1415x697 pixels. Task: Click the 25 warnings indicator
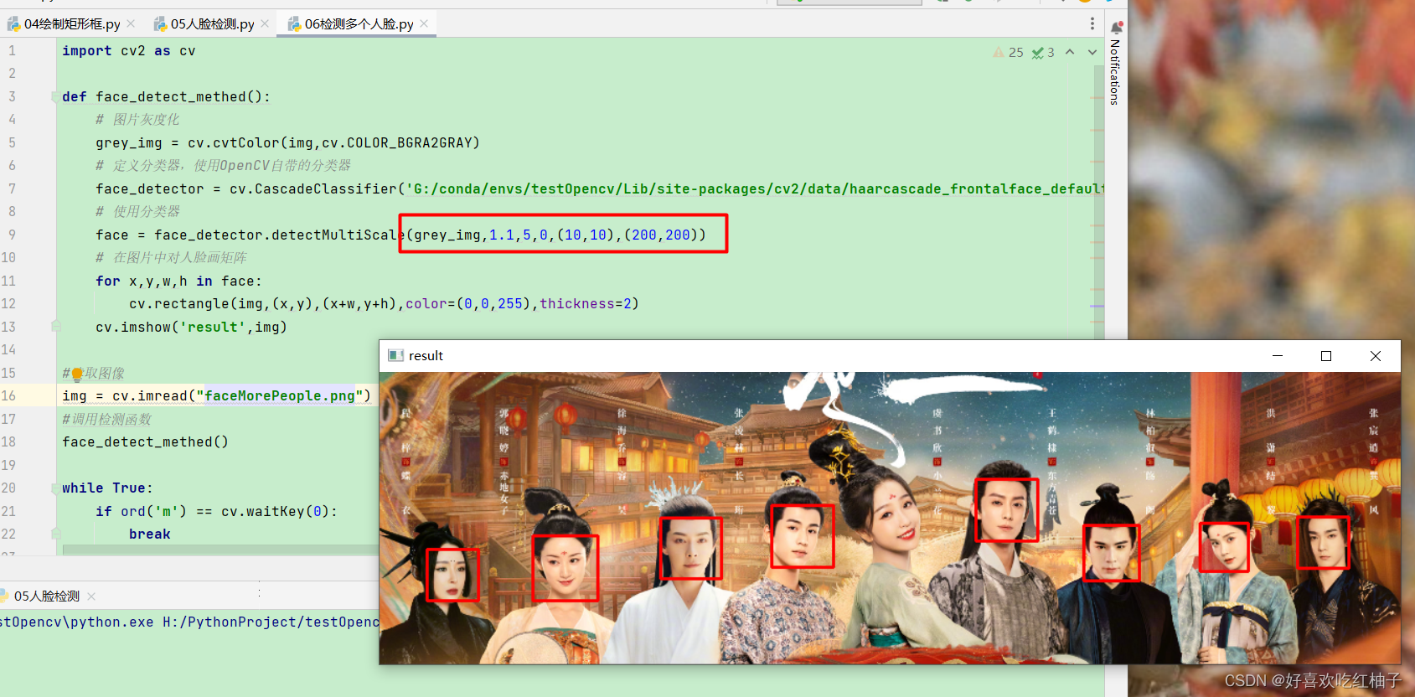(1008, 52)
